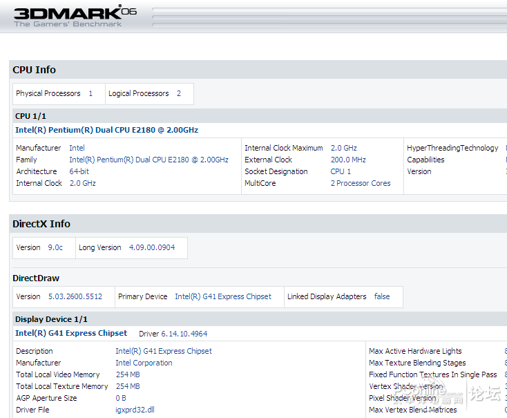This screenshot has width=507, height=418.
Task: Click the 'Physical Processors' label
Action: (x=48, y=93)
